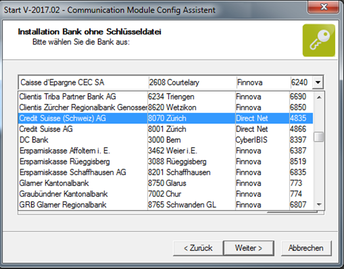Pick Ersparniskasse Rüeggisberg from the list
Viewport: 344px width, 269px height.
[165, 161]
